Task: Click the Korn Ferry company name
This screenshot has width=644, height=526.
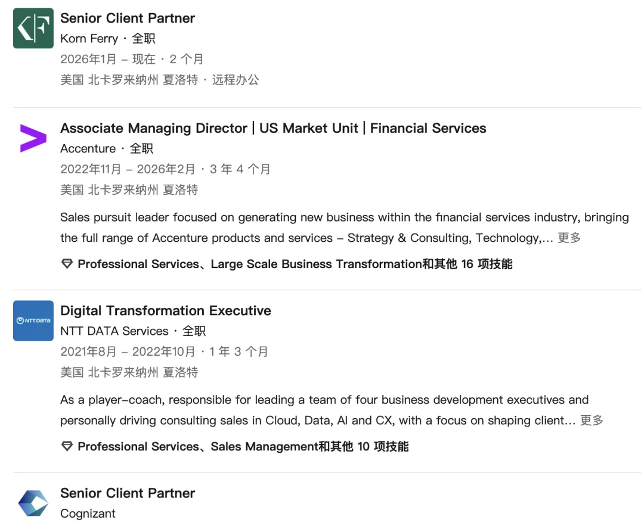Action: (x=89, y=39)
